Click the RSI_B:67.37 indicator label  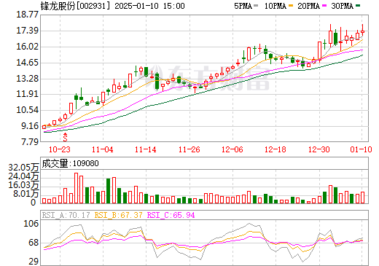118,215
